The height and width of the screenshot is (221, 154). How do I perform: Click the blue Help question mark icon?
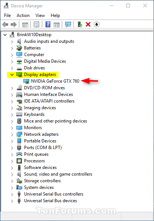pos(48,24)
